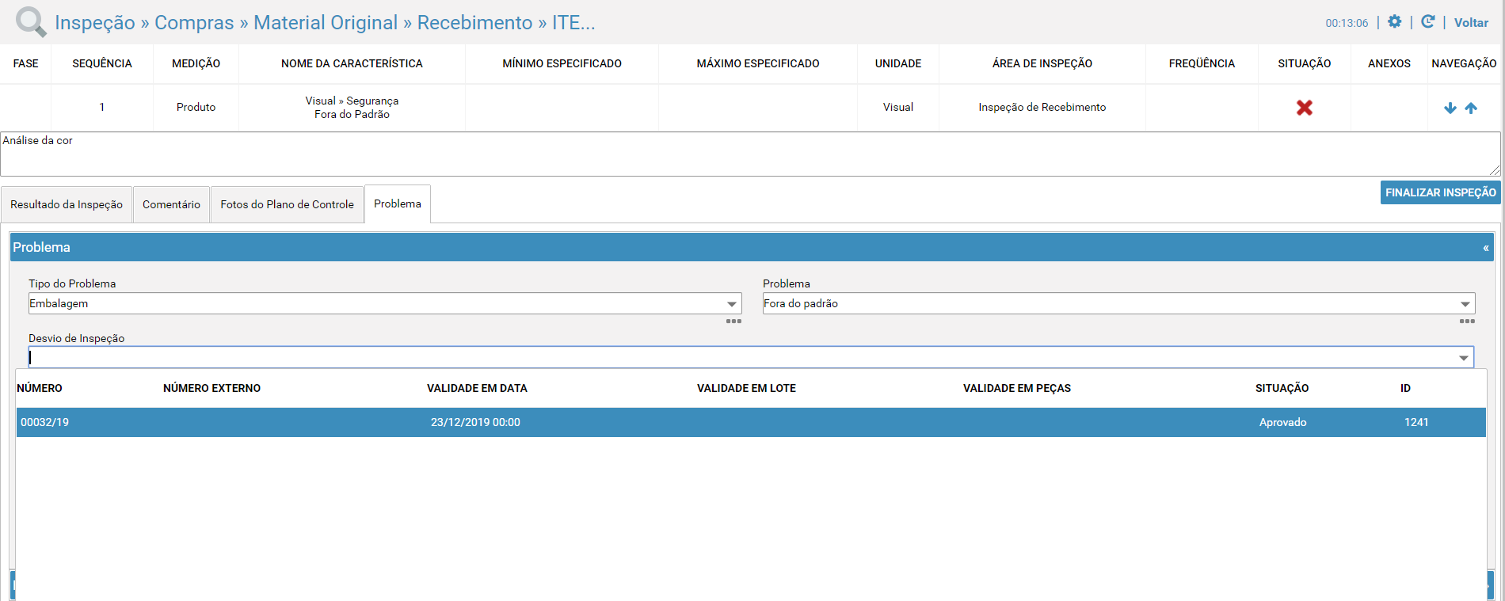The width and height of the screenshot is (1505, 601).
Task: Select deviation row 00032/19
Action: (x=751, y=422)
